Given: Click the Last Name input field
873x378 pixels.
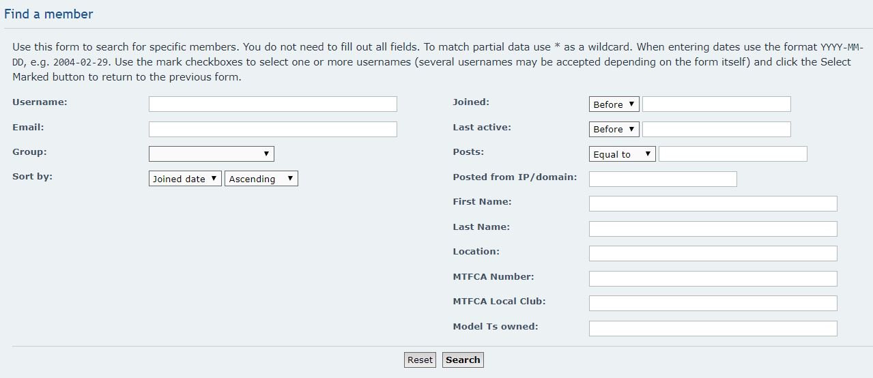Looking at the screenshot, I should point(713,229).
